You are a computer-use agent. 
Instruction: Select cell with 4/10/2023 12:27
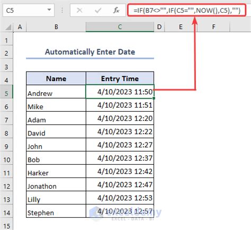pos(120,145)
